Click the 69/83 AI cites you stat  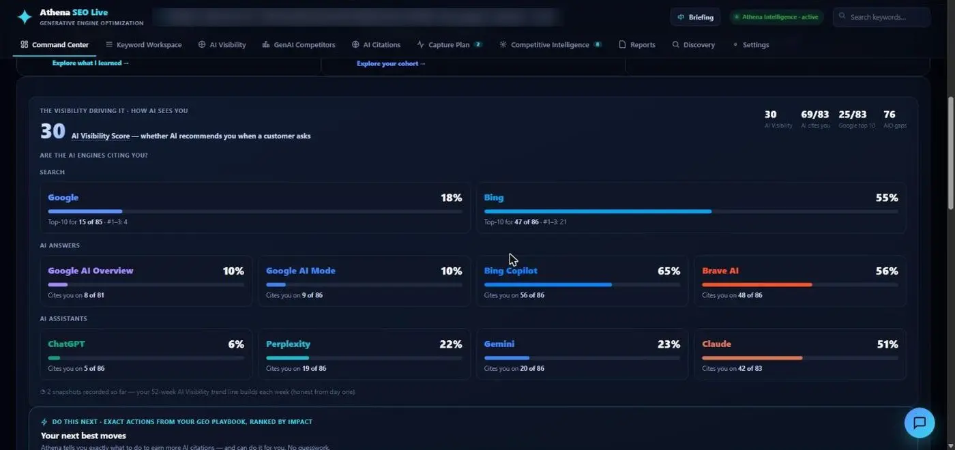point(814,119)
